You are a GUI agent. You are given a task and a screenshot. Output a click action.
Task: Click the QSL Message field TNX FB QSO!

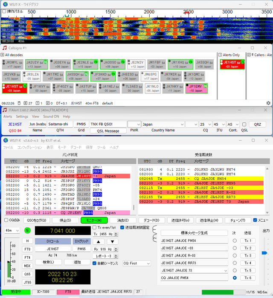point(108,124)
